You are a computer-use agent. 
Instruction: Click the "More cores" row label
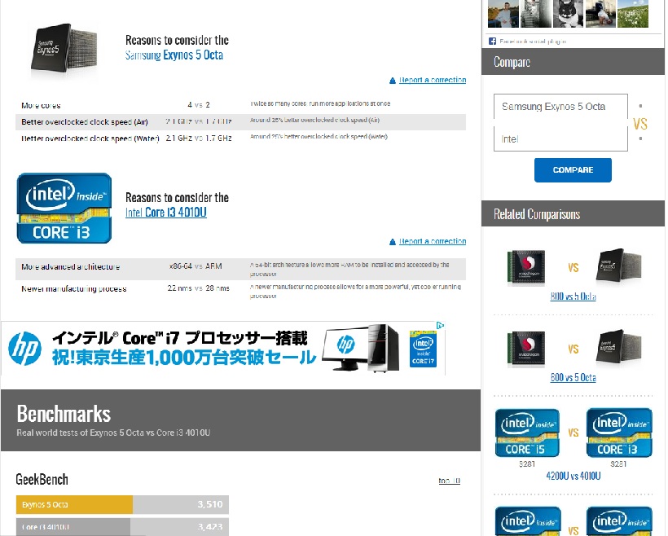point(41,106)
